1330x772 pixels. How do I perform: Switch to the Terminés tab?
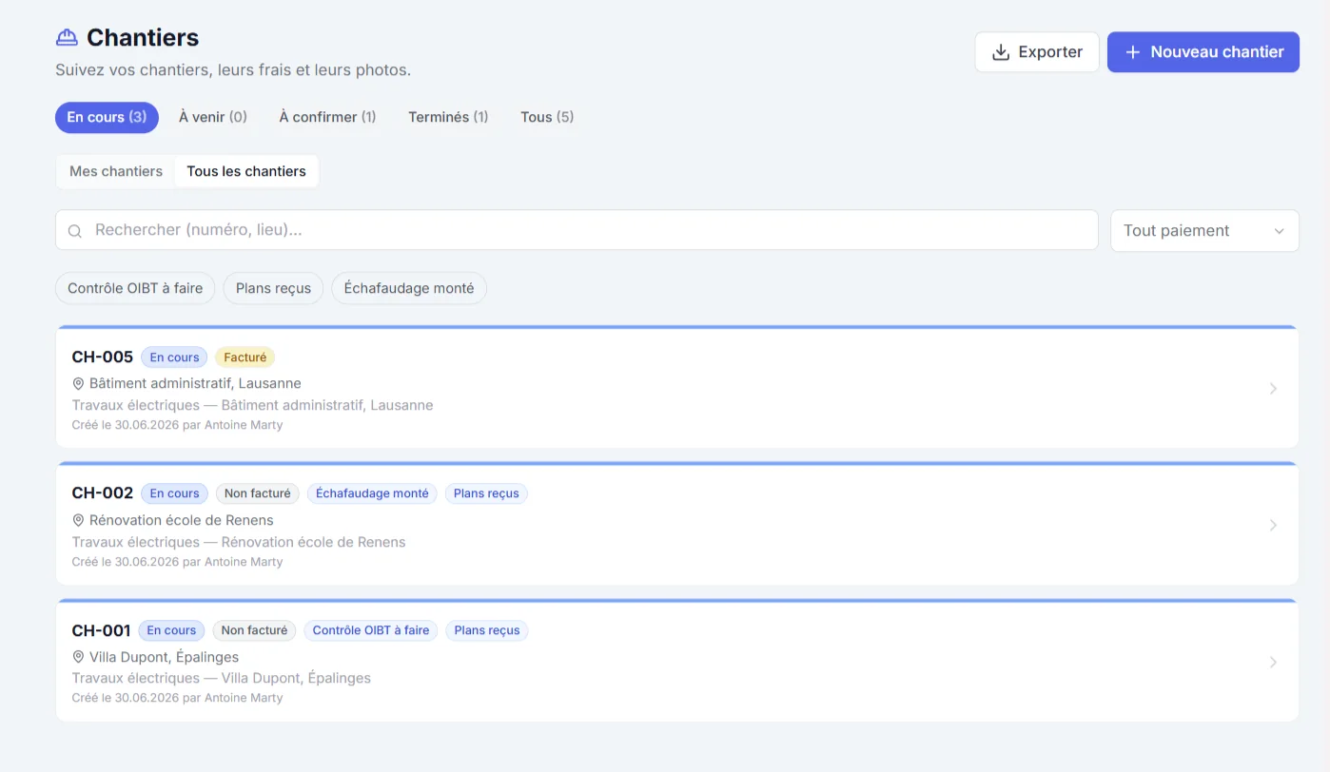tap(448, 117)
